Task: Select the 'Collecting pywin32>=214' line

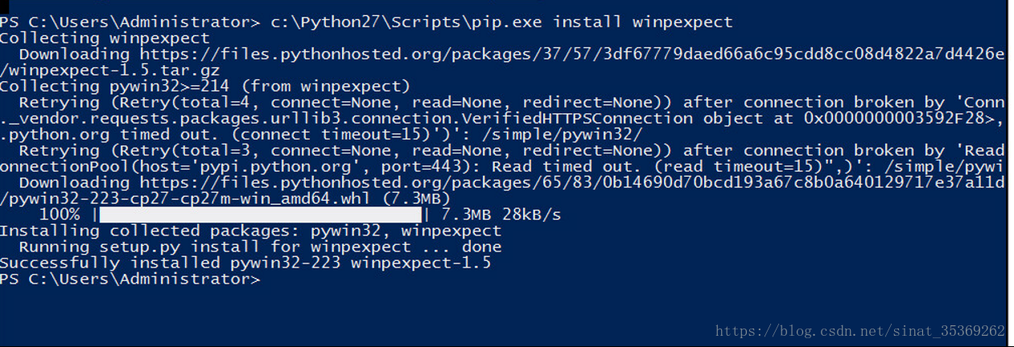Action: tap(205, 86)
